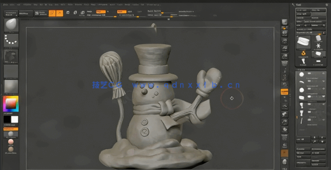Viewport: 331px width, 170px height.
Task: Toggle the highlighted Zadd button
Action: pos(122,12)
